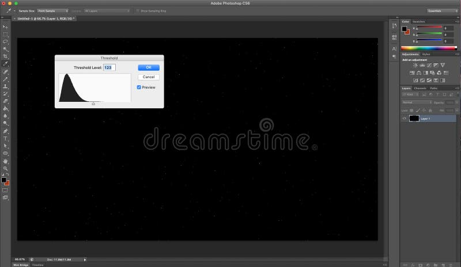Select the Ellipse shape tool
Screen dimensions: 461x267
pyautogui.click(x=5, y=153)
